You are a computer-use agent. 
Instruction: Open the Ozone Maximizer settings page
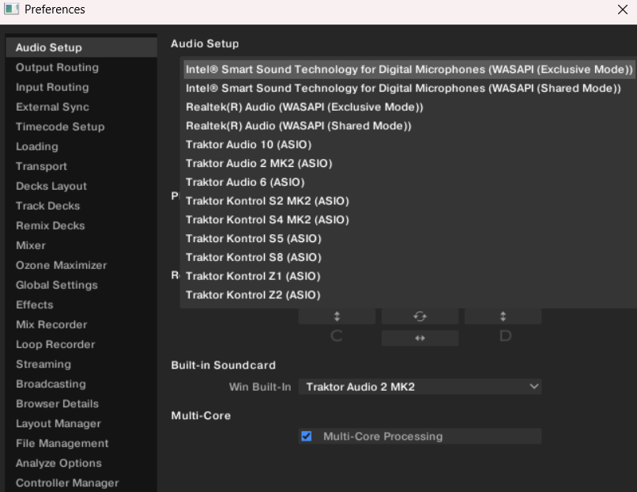coord(61,265)
